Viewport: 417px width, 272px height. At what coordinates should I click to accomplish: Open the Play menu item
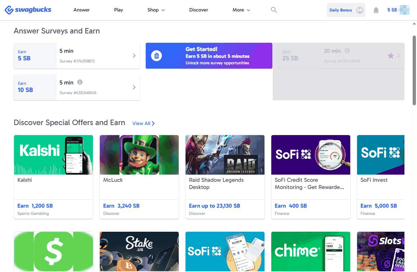(x=118, y=10)
